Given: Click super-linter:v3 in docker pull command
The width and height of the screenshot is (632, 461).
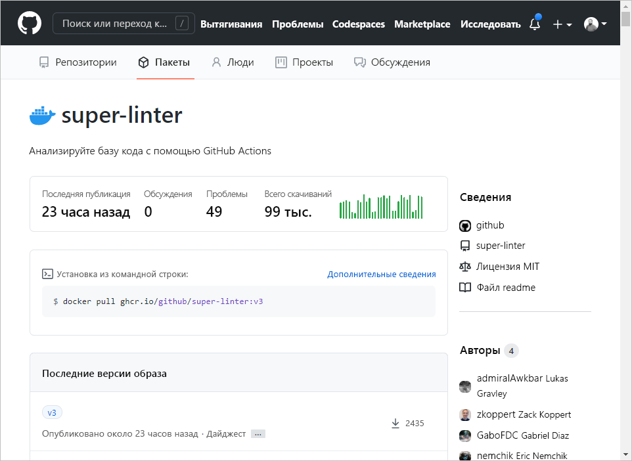Looking at the screenshot, I should coord(227,301).
